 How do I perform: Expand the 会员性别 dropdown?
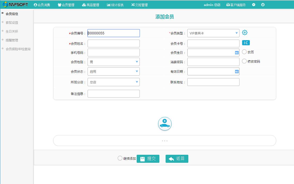(x=113, y=62)
